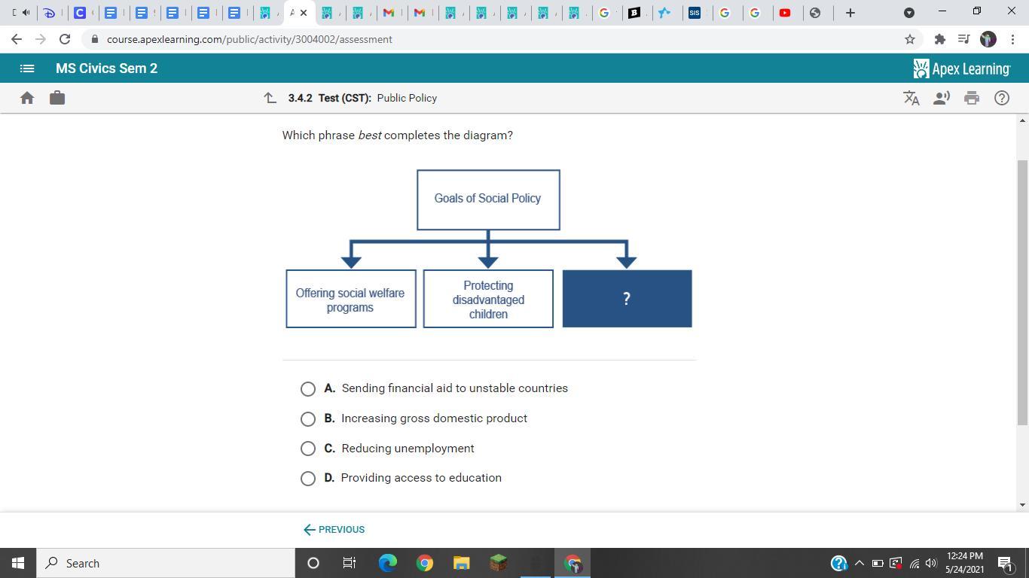Click the '3.4.2 Test (CST): Public Policy' heading
Viewport: 1029px width, 578px height.
(362, 98)
